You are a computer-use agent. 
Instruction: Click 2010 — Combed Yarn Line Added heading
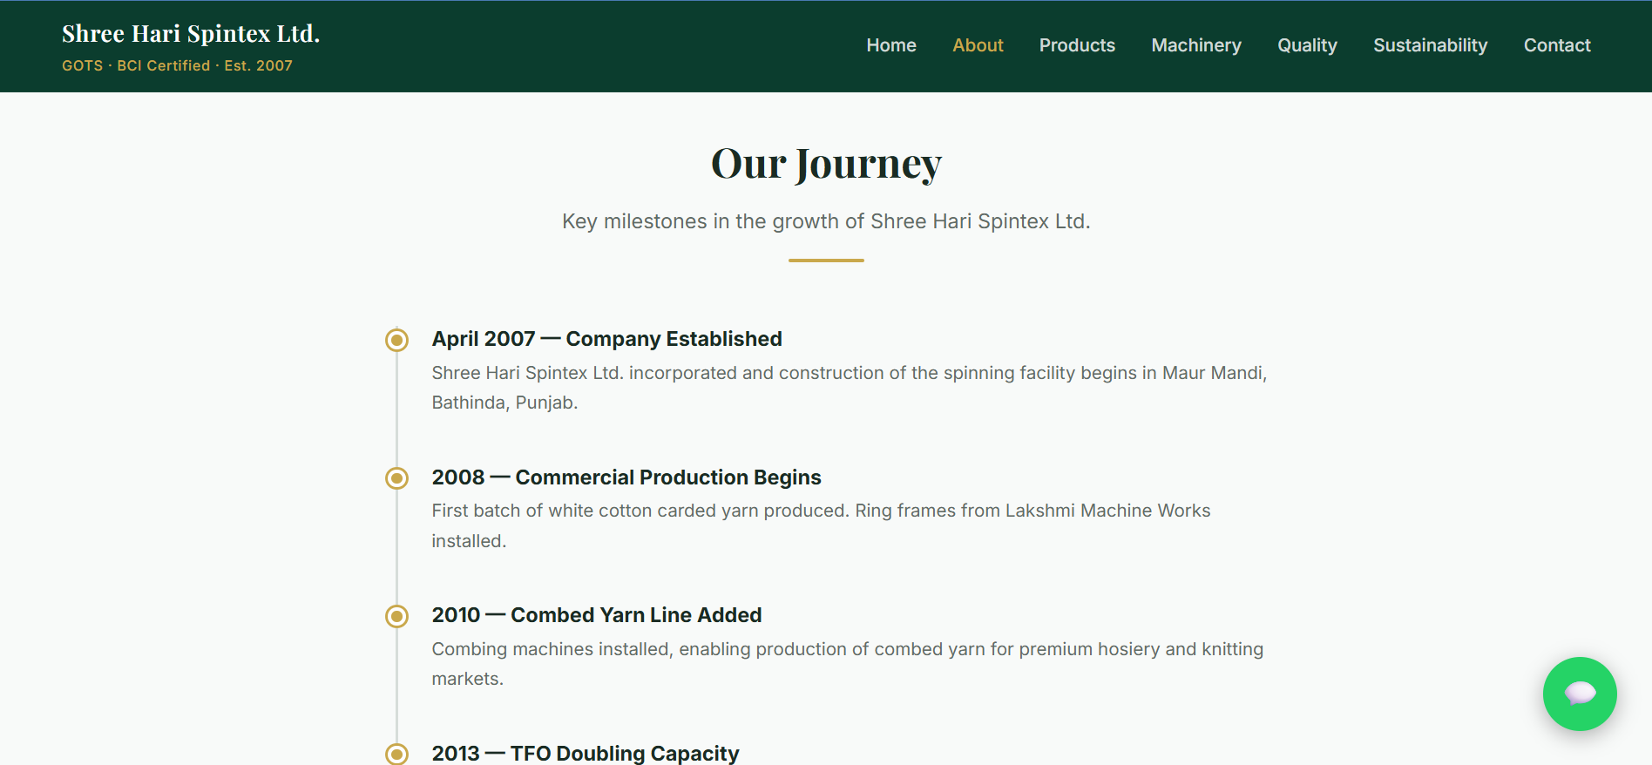point(597,615)
